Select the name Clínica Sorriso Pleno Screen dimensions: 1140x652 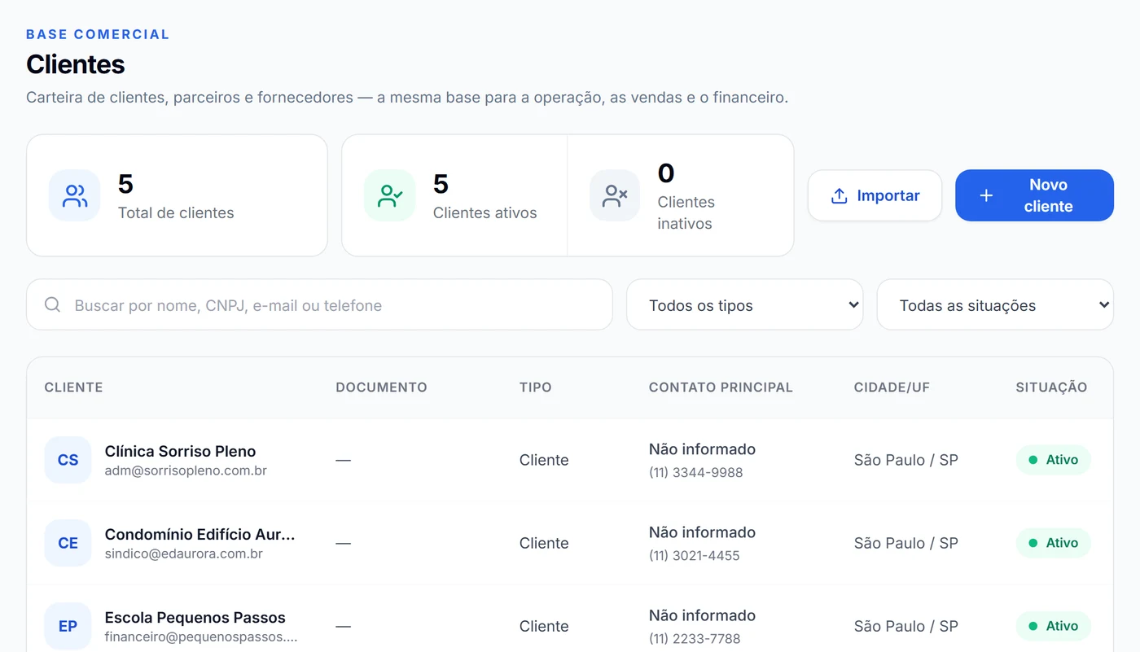[x=180, y=451]
